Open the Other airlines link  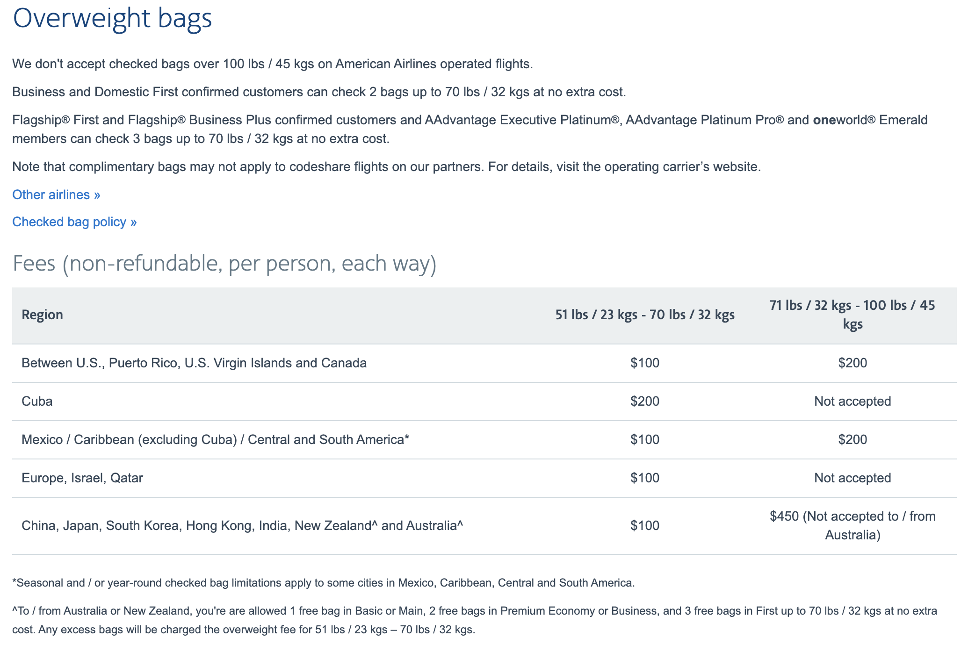coord(56,194)
